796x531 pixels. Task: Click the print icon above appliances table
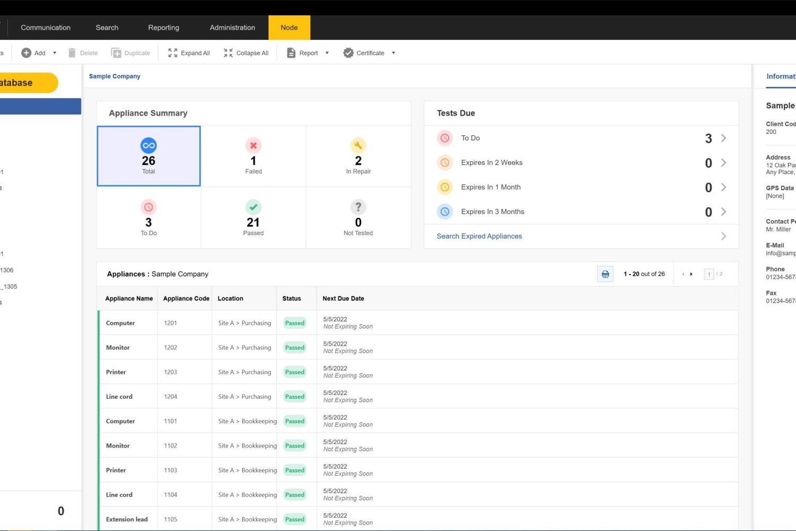(605, 274)
